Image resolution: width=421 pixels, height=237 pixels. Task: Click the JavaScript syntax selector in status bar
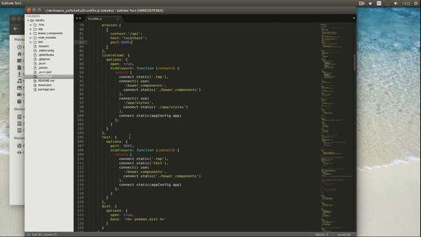[x=344, y=234]
